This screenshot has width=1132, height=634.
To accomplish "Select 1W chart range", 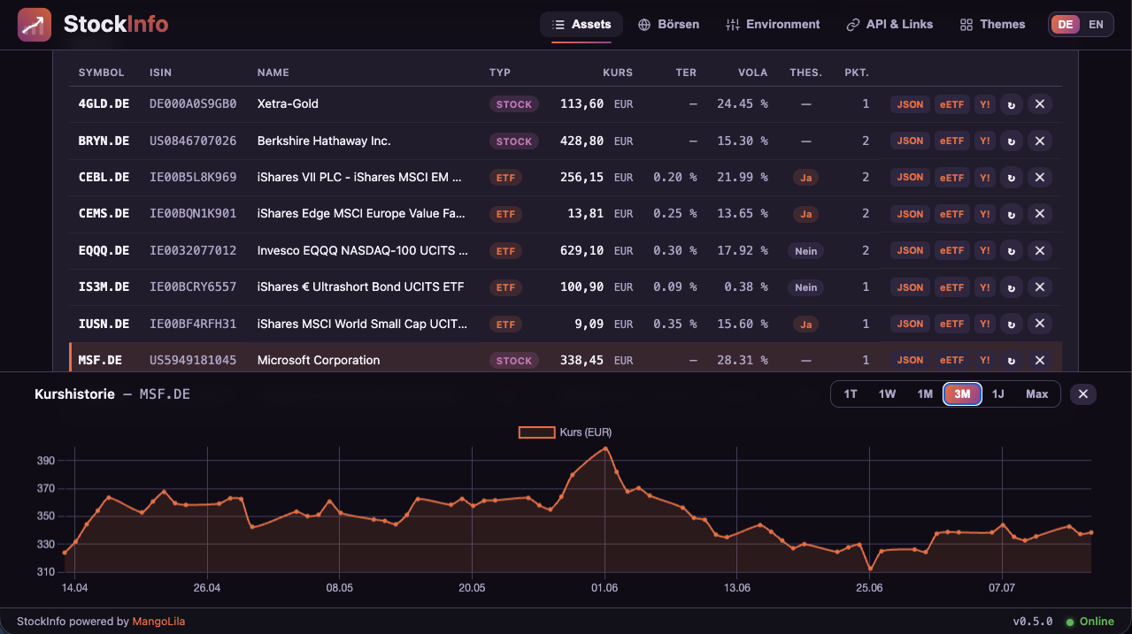I will (887, 393).
